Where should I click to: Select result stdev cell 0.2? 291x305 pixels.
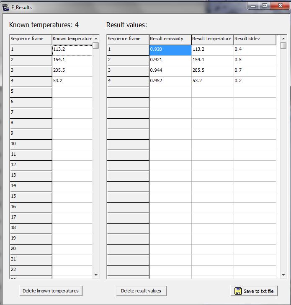click(255, 82)
